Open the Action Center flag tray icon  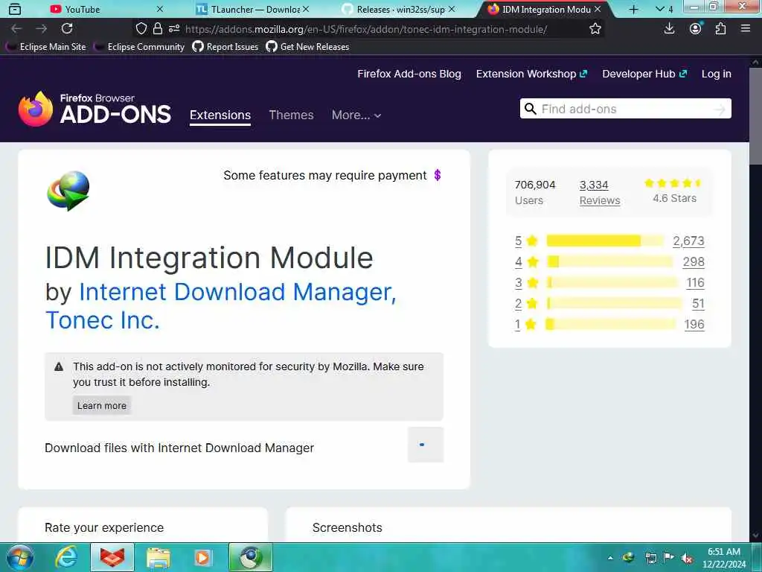coord(669,558)
